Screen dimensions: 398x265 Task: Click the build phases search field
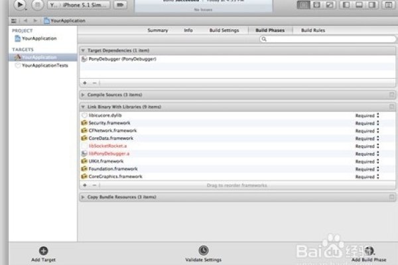coord(328,39)
